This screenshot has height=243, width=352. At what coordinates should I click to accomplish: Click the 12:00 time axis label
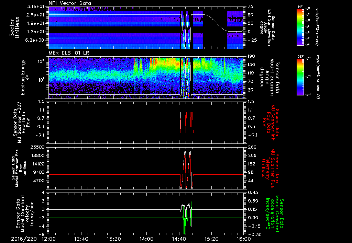tap(49, 239)
